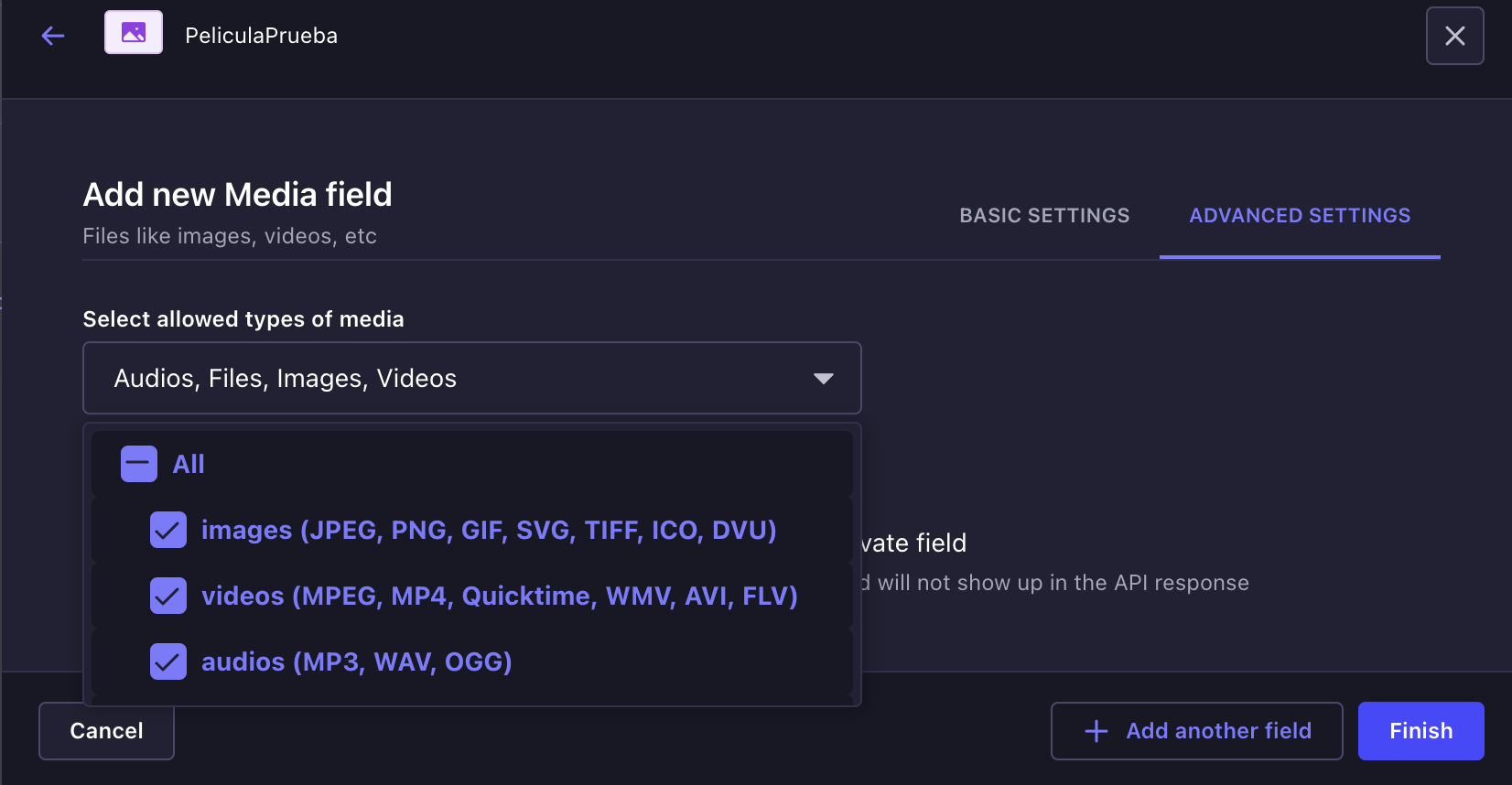Click Add another field button
The height and width of the screenshot is (785, 1512).
point(1197,731)
